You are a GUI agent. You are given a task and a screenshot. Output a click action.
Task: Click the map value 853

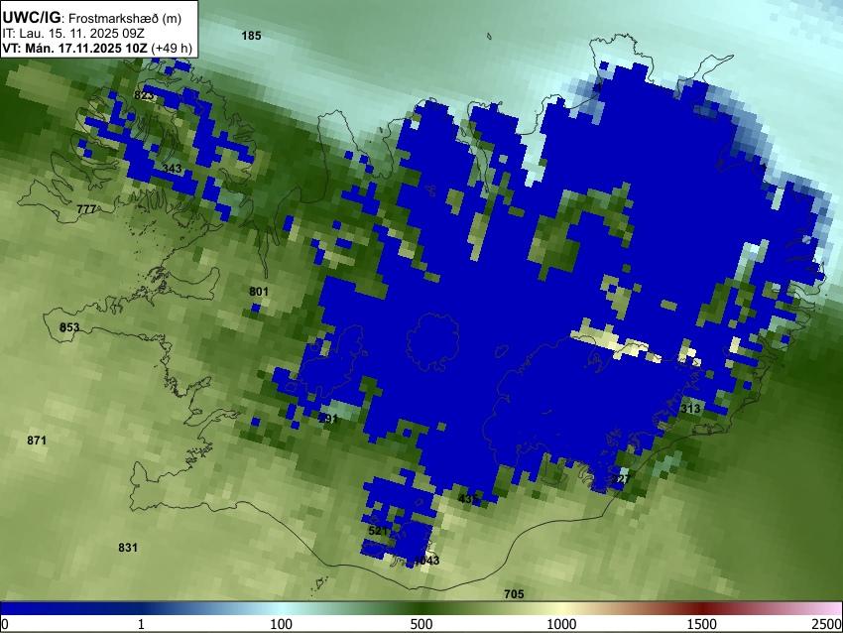(x=69, y=327)
